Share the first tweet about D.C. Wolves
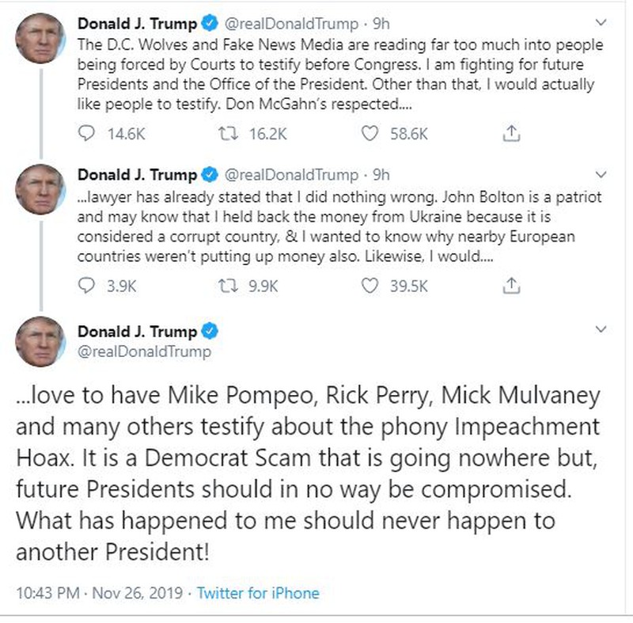This screenshot has height=623, width=633. click(511, 135)
